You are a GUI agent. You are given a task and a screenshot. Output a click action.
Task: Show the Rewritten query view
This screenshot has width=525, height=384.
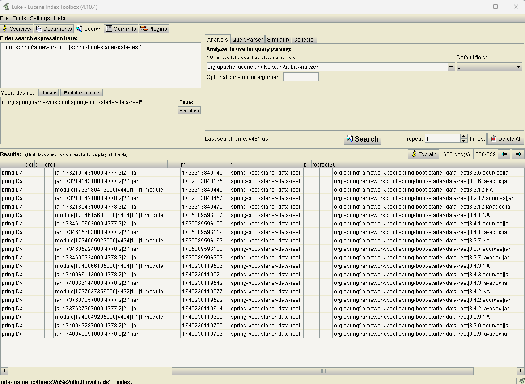[x=189, y=111]
